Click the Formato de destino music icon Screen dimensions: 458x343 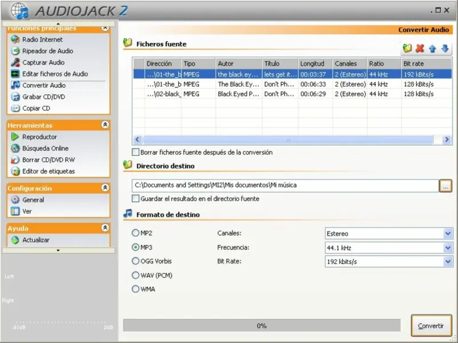pyautogui.click(x=128, y=213)
